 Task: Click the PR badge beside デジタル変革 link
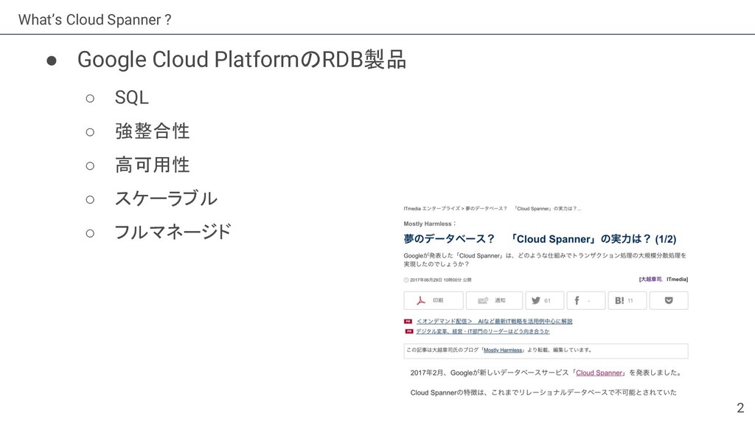coord(408,331)
